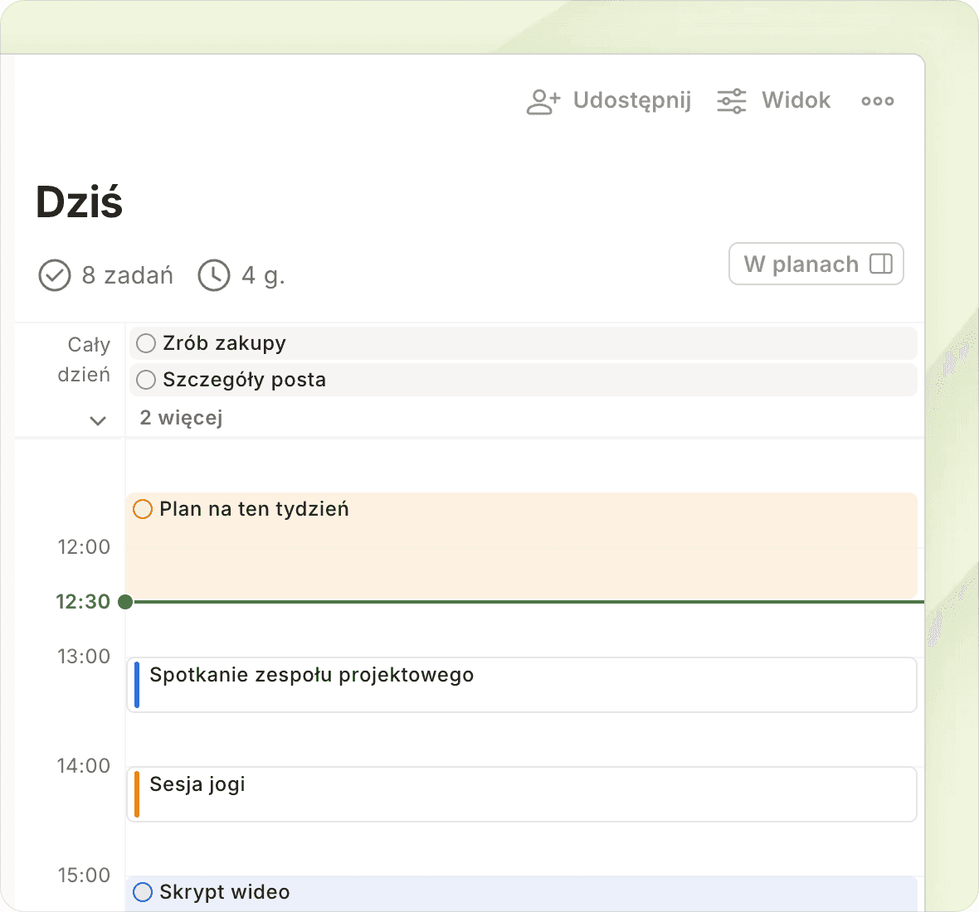This screenshot has height=912, width=979.
Task: Open the 'Spotkanie zespołu projektowego' event
Action: [523, 685]
